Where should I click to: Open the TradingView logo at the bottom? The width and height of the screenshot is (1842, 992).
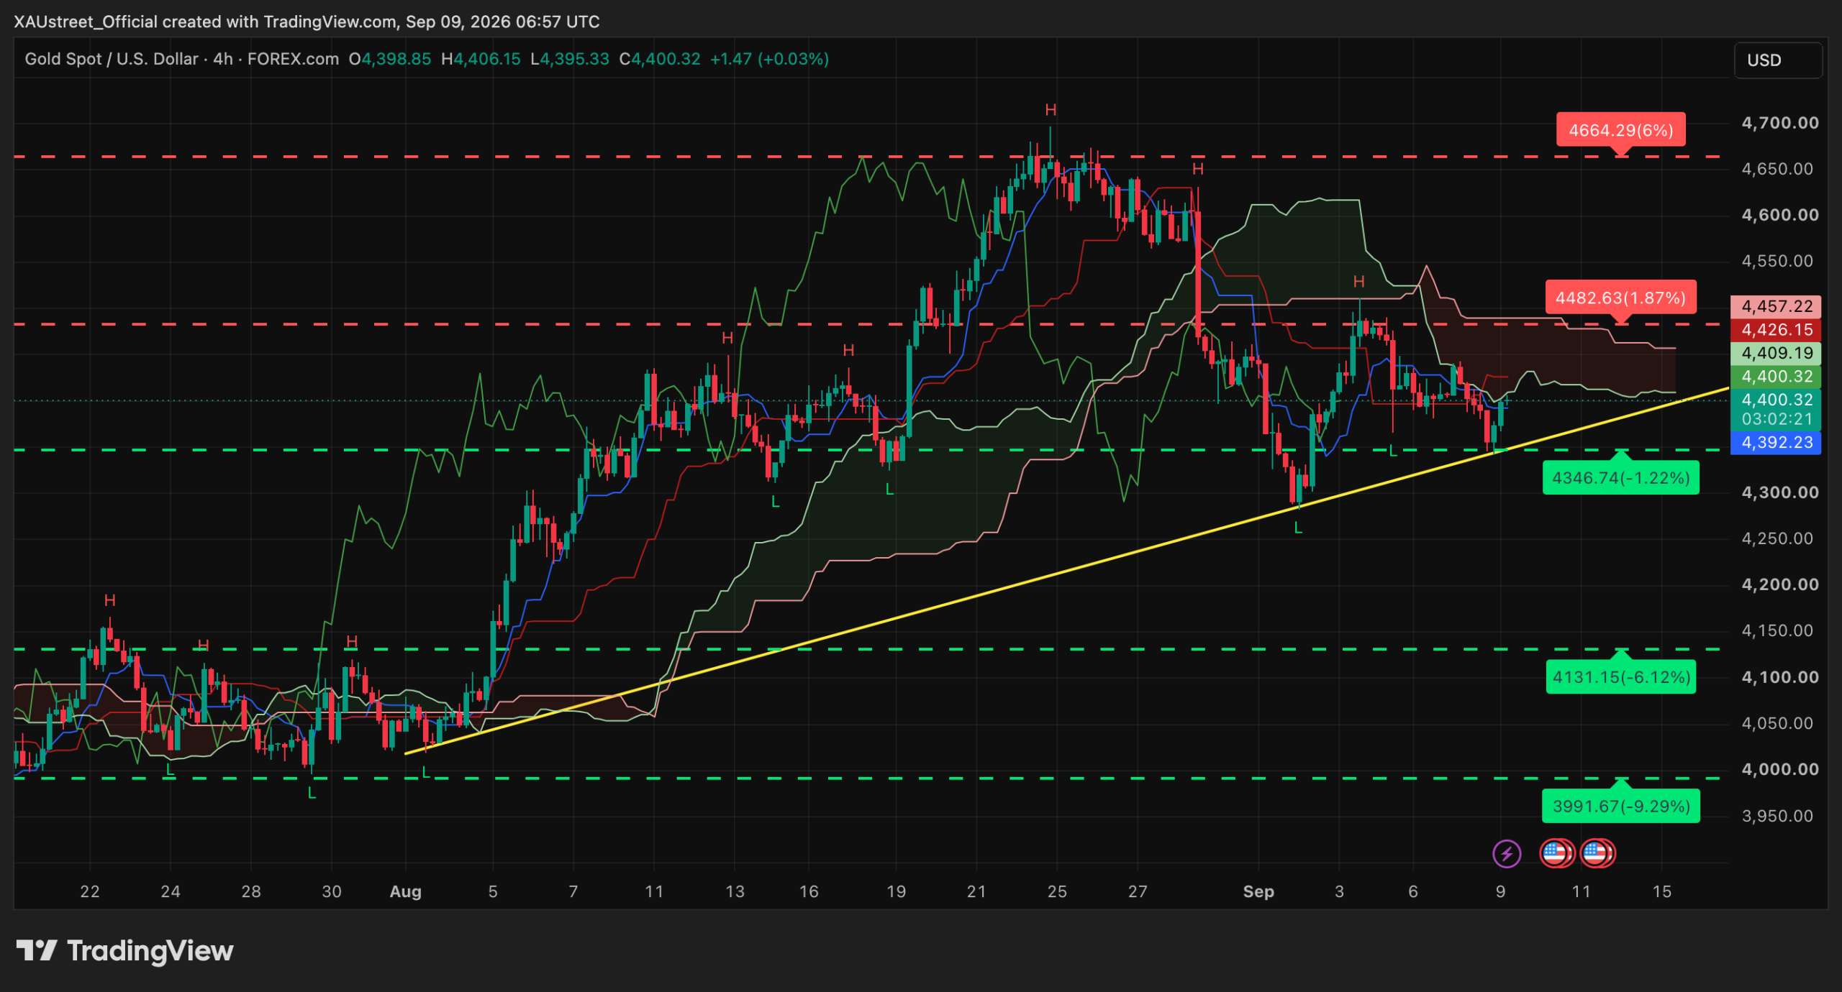(x=124, y=951)
